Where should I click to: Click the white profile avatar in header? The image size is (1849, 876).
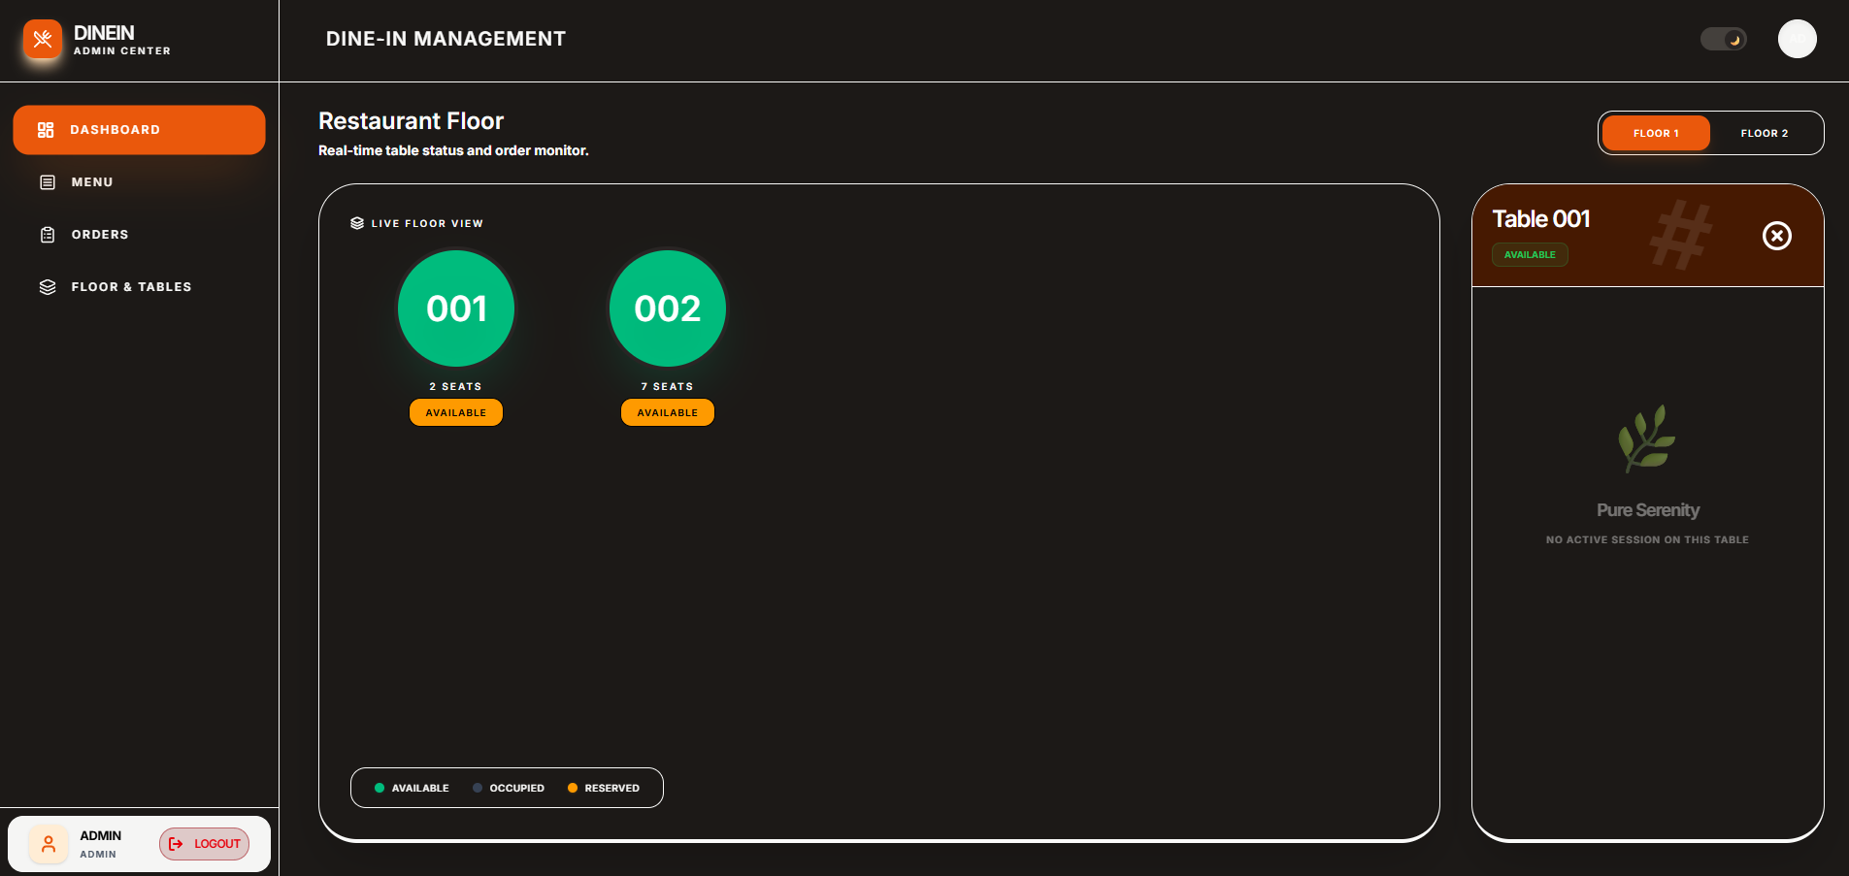tap(1798, 39)
